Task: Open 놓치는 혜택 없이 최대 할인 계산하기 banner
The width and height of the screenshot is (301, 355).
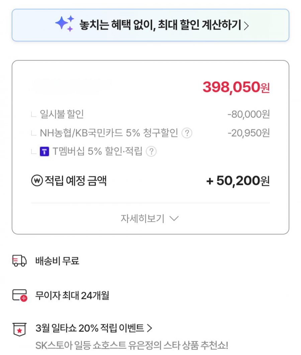Action: (160, 25)
